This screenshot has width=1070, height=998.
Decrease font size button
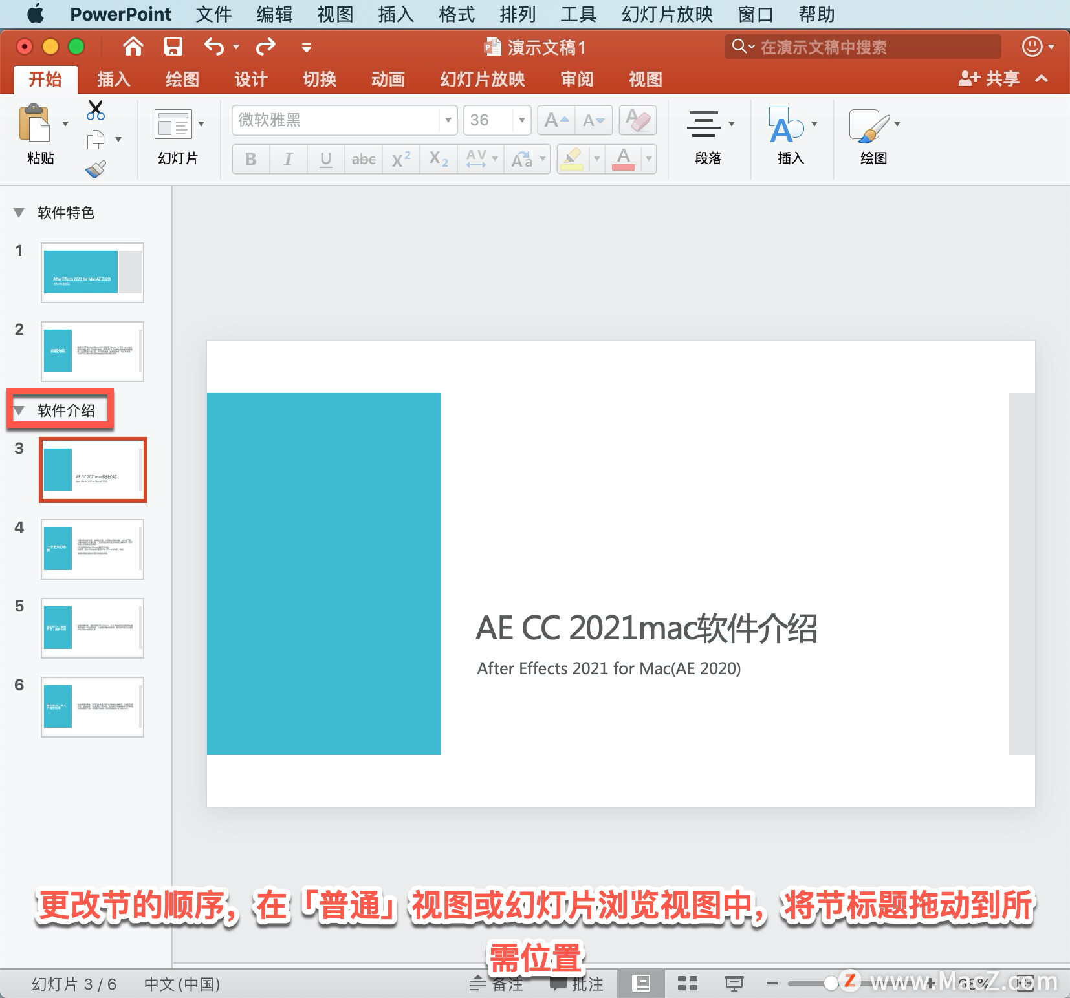coord(593,120)
